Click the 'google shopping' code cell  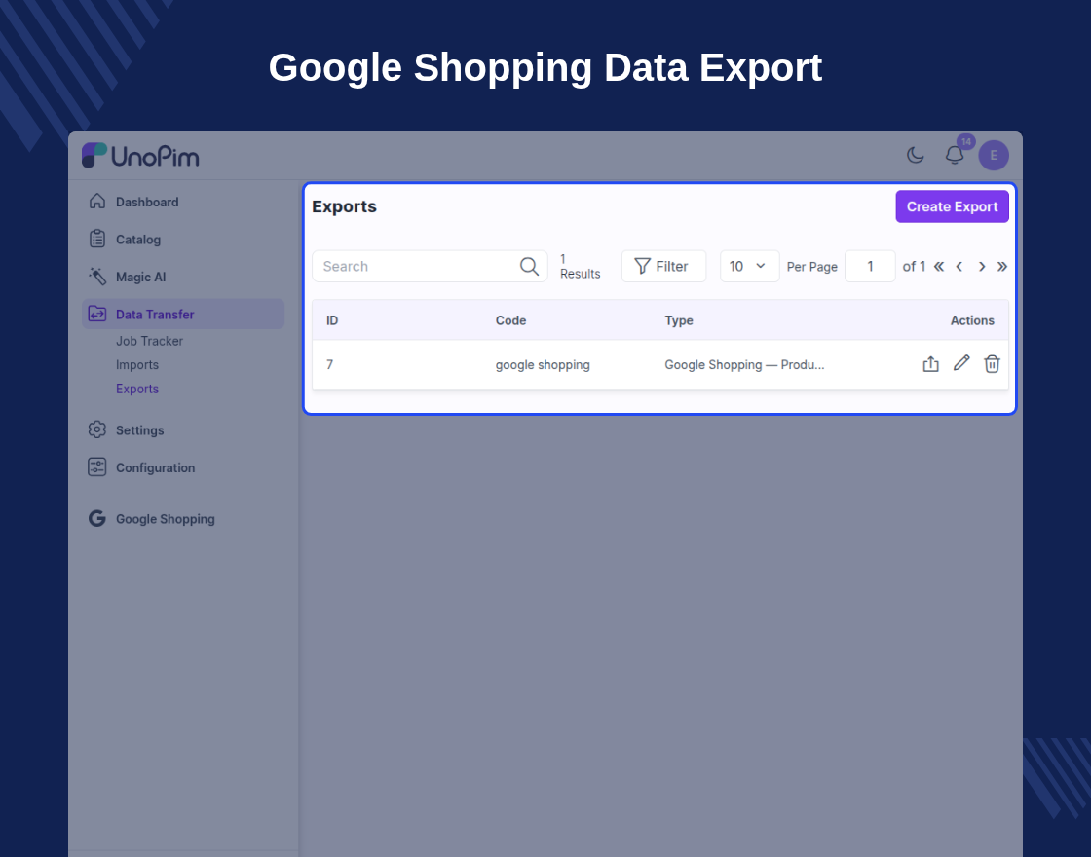tap(543, 365)
